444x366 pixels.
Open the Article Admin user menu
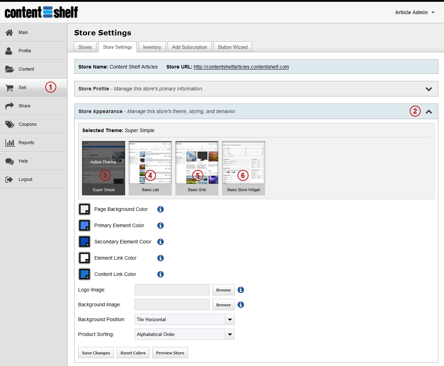415,12
